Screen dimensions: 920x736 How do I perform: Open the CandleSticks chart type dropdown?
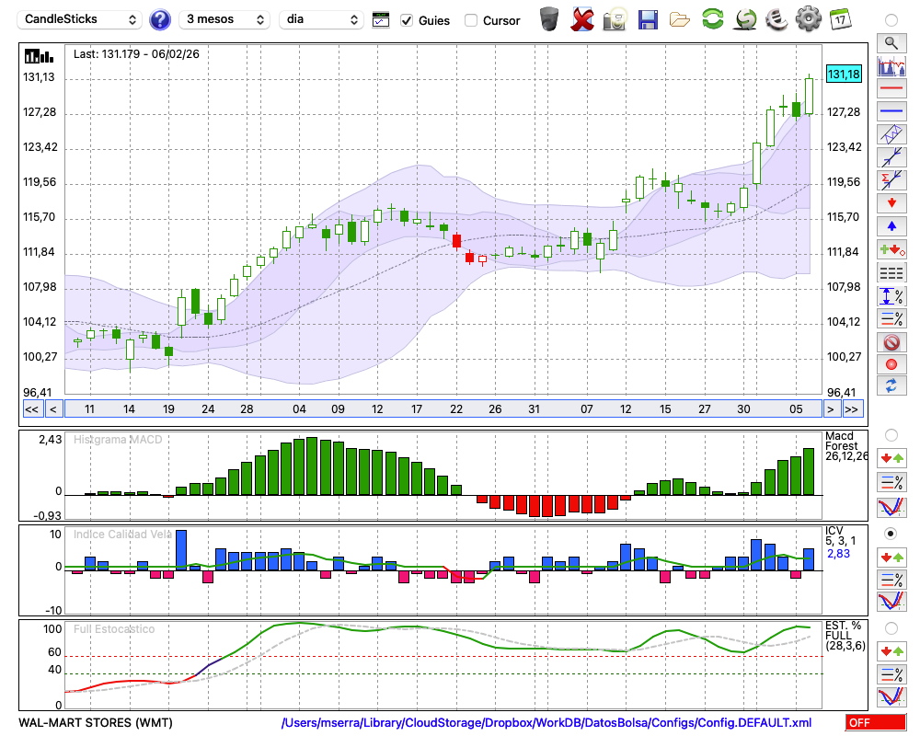point(81,19)
